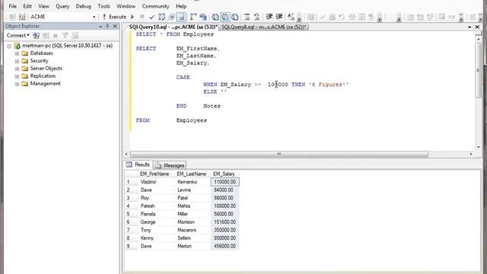
Task: Open the Query menu
Action: click(62, 6)
